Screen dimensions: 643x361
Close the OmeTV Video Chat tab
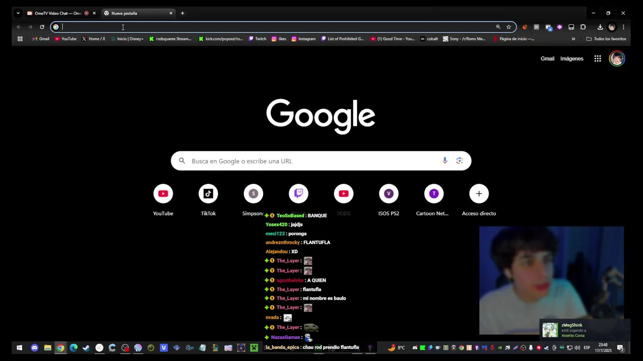click(94, 13)
